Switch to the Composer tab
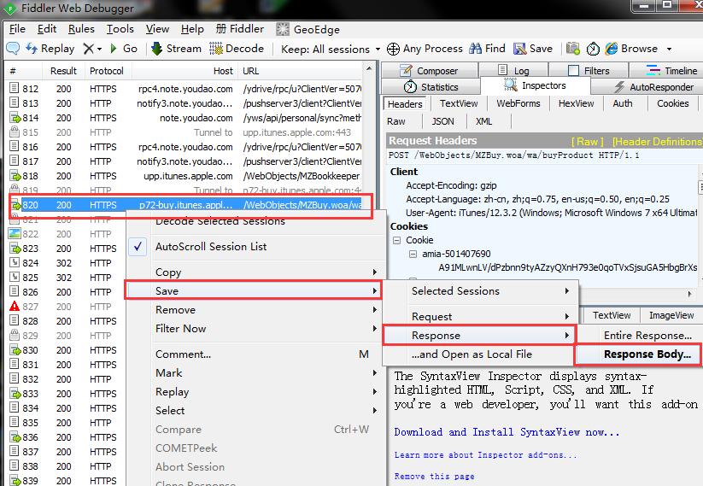The height and width of the screenshot is (486, 703). 429,71
